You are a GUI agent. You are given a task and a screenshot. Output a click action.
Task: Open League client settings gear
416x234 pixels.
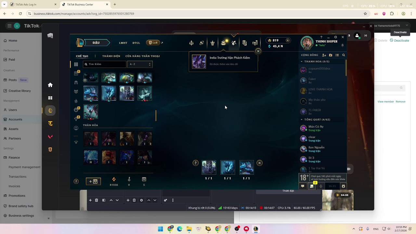336,37
